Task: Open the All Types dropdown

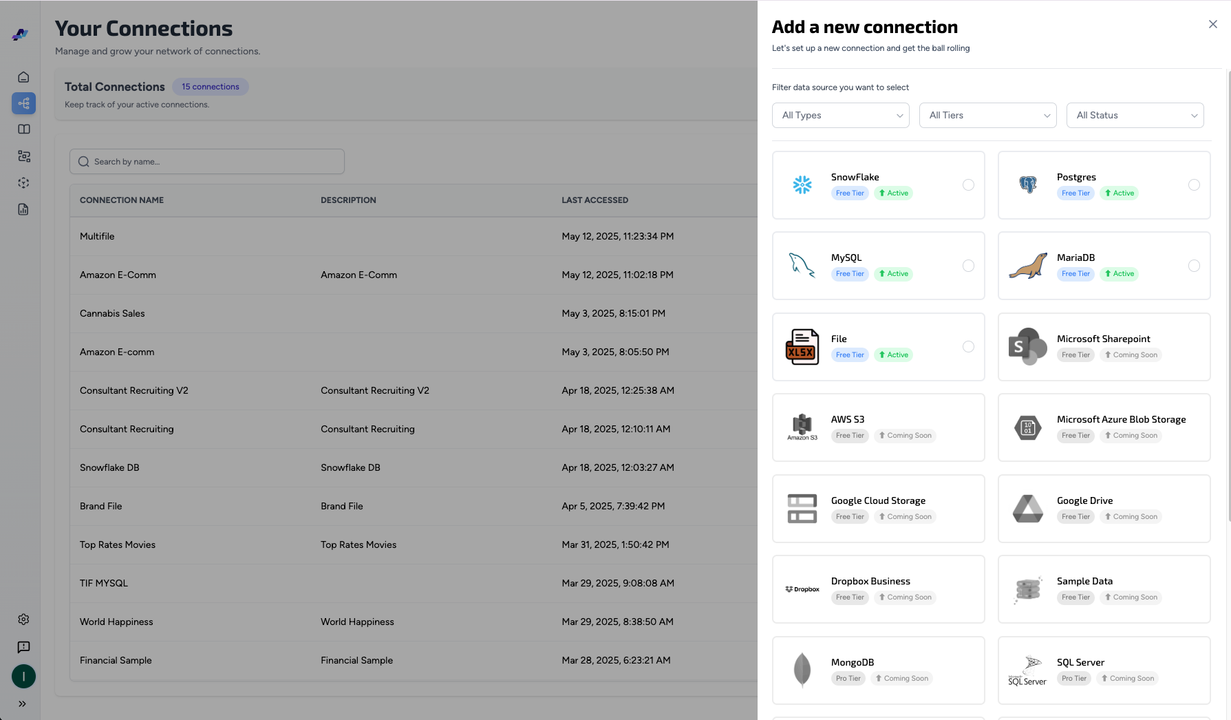Action: click(x=841, y=115)
